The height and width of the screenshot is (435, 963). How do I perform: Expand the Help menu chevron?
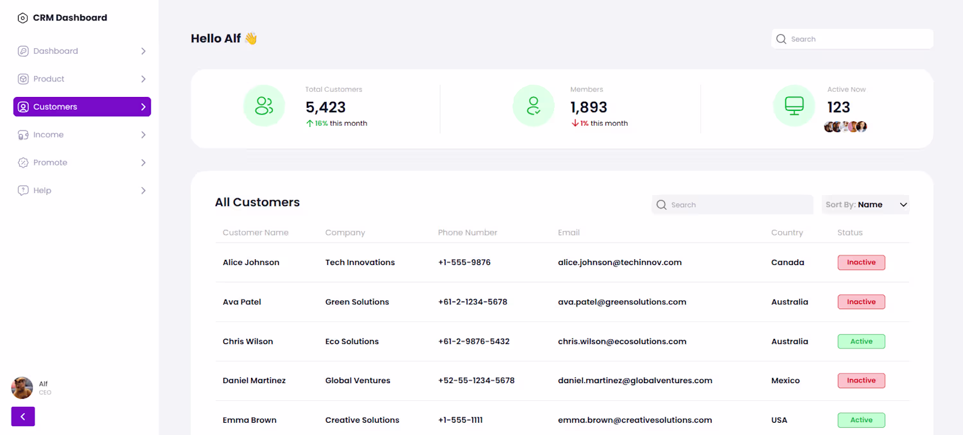pos(143,191)
